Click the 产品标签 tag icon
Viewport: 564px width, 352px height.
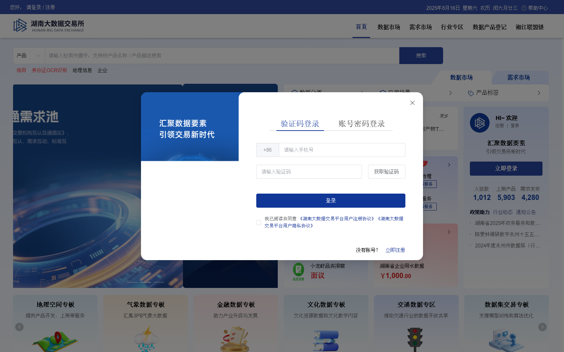click(x=471, y=93)
